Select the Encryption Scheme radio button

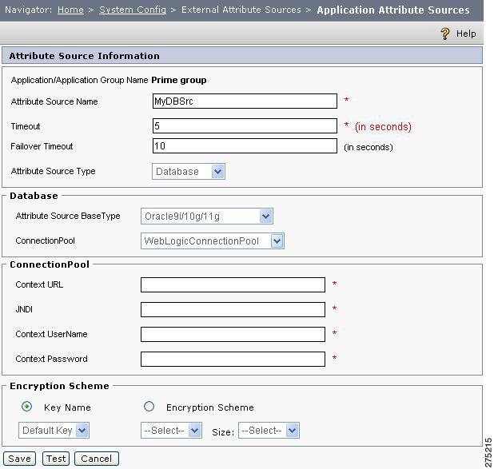[x=149, y=407]
